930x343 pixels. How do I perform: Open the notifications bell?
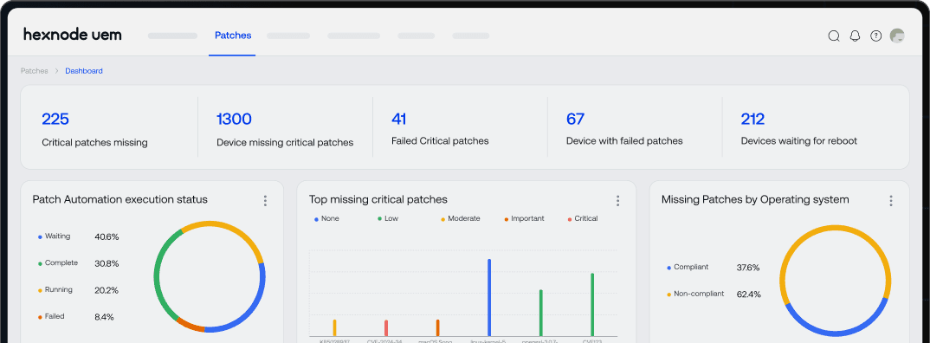click(855, 36)
